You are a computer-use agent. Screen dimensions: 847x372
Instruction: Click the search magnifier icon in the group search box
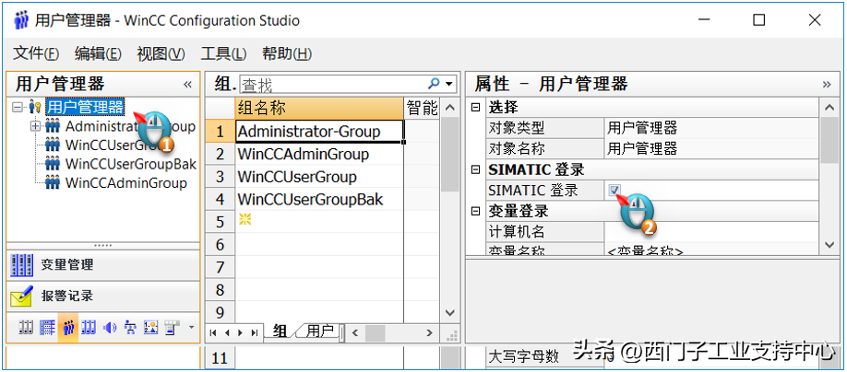(435, 84)
